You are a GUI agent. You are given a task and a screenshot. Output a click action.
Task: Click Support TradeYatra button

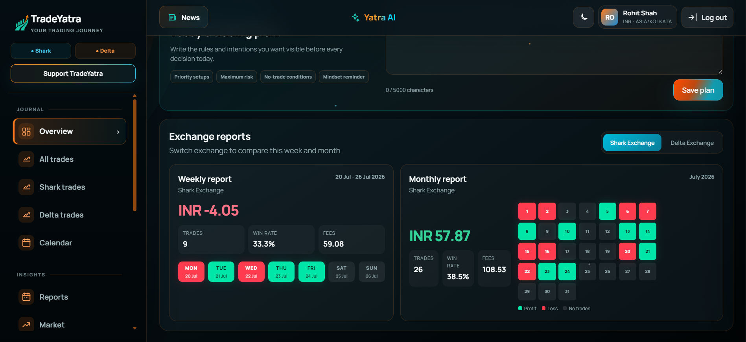[x=73, y=73]
